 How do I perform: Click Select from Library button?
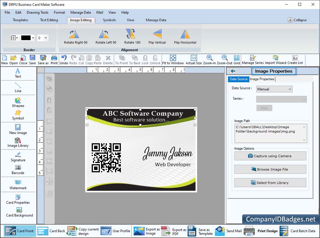click(270, 182)
